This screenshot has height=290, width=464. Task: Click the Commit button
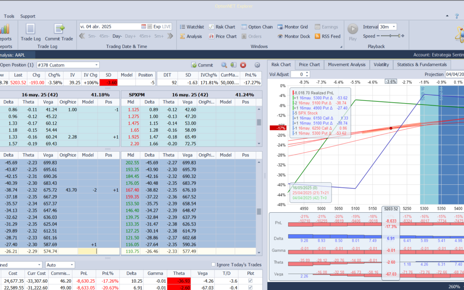[202, 65]
